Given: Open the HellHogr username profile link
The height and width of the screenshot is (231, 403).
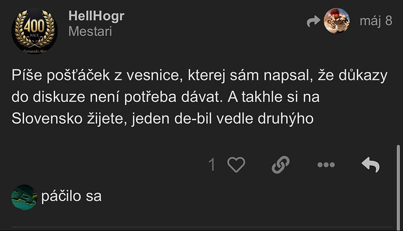Looking at the screenshot, I should pyautogui.click(x=96, y=16).
